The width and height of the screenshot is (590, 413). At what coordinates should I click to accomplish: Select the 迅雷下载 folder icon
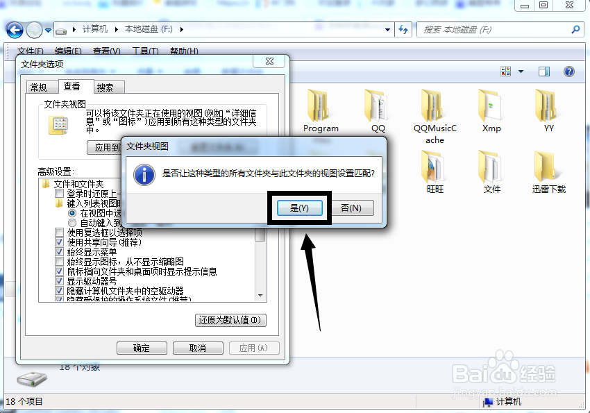point(546,167)
